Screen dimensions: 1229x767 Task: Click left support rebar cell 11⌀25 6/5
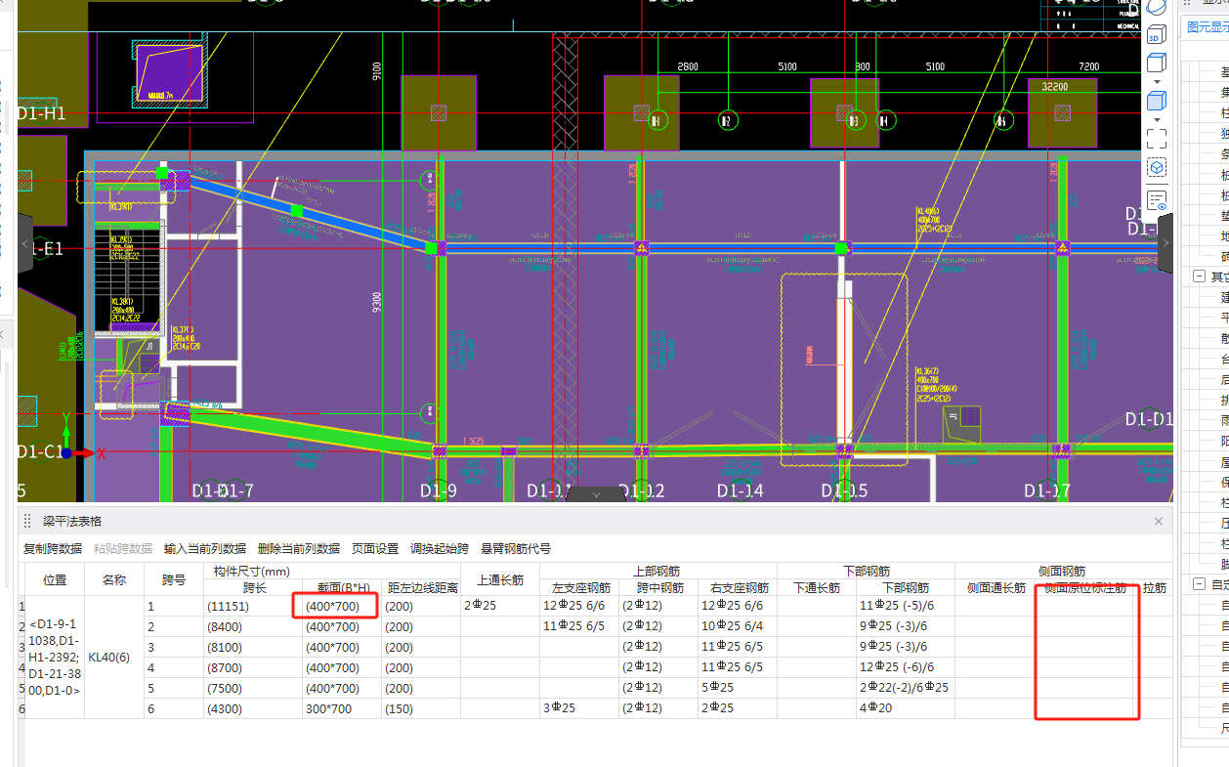click(x=578, y=627)
